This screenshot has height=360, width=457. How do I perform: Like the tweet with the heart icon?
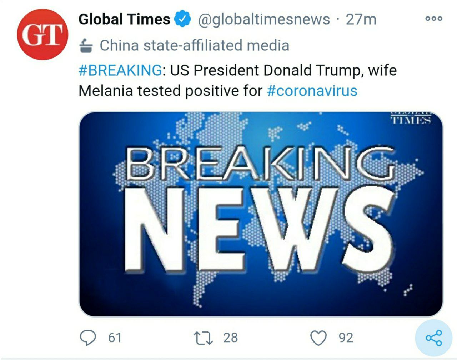(318, 338)
